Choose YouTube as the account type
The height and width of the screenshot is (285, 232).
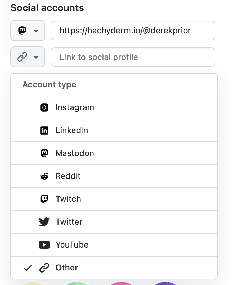coord(114,245)
